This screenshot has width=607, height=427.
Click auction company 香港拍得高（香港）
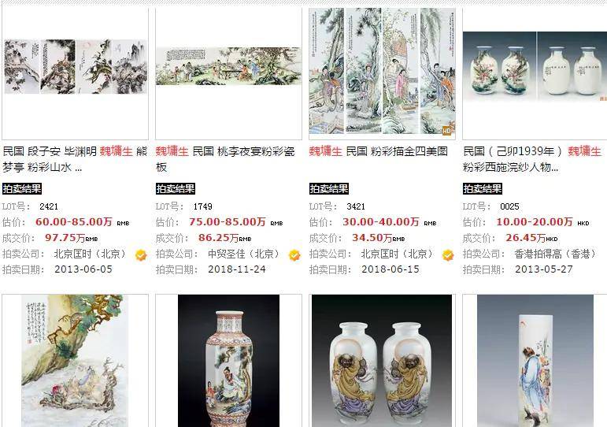tap(555, 254)
